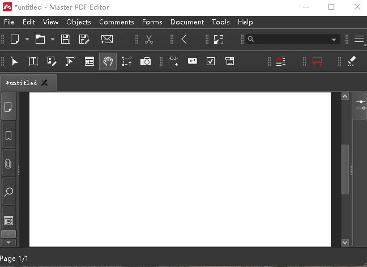Insert a Check Box form field
Image resolution: width=367 pixels, height=267 pixels.
[x=211, y=61]
